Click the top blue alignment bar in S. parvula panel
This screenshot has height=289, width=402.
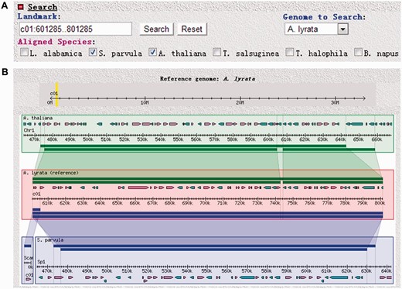click(214, 246)
